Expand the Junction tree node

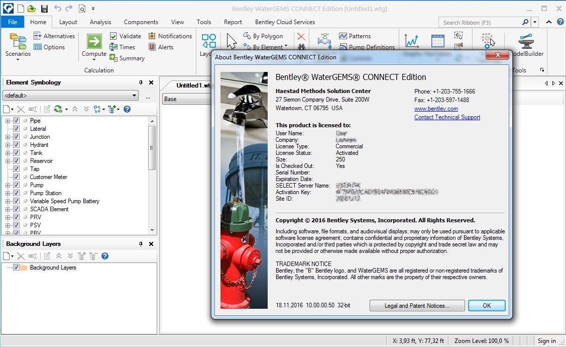tap(8, 137)
